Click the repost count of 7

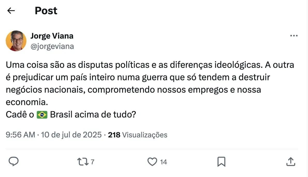(x=92, y=162)
